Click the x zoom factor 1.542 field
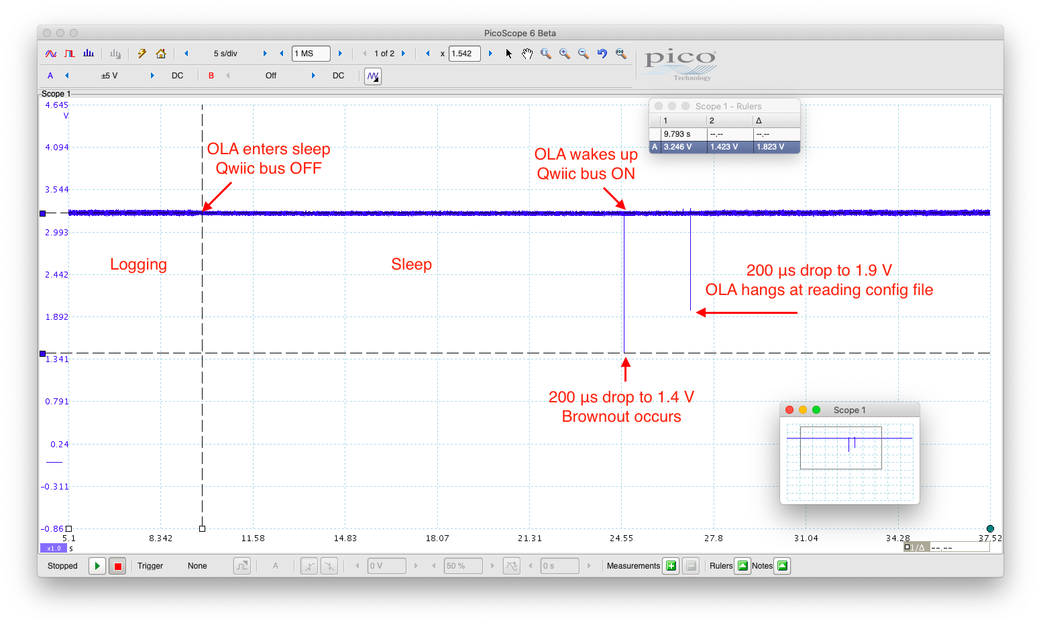Image resolution: width=1041 pixels, height=627 pixels. point(464,53)
